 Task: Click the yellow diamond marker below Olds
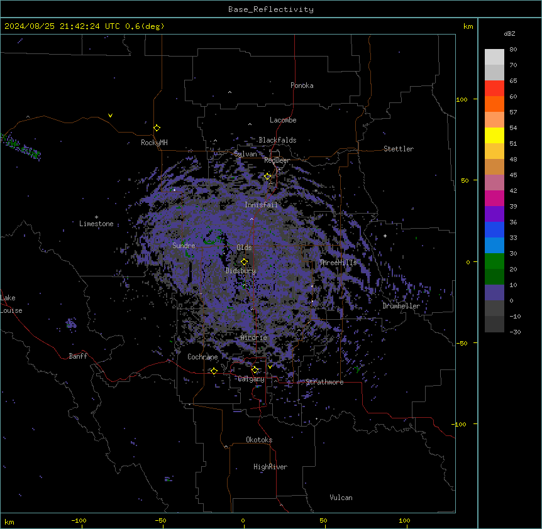(244, 262)
